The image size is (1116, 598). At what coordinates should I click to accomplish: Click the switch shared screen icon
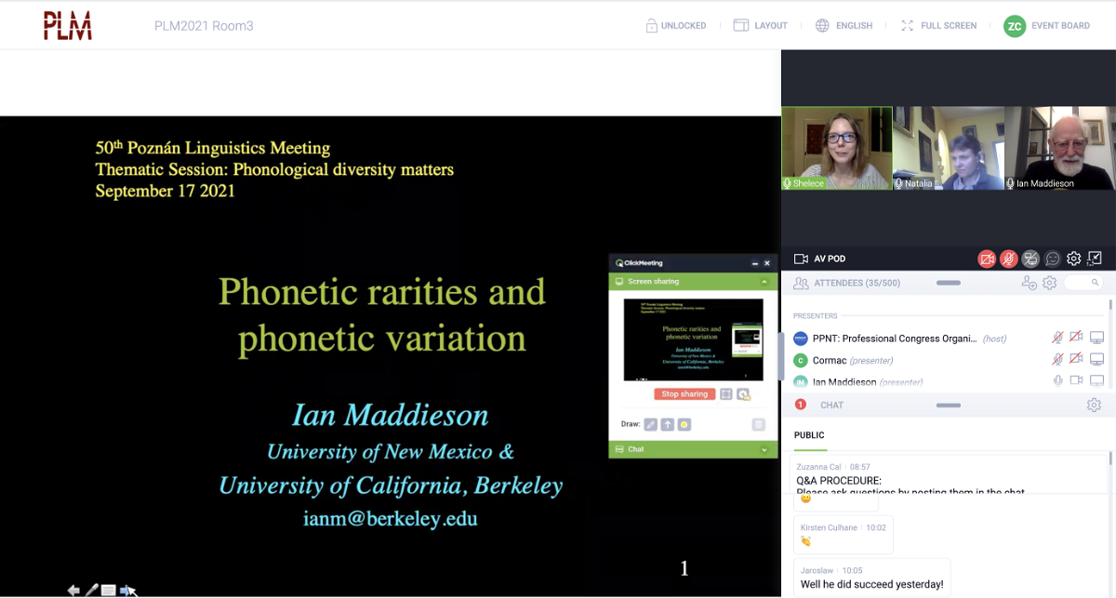point(743,394)
